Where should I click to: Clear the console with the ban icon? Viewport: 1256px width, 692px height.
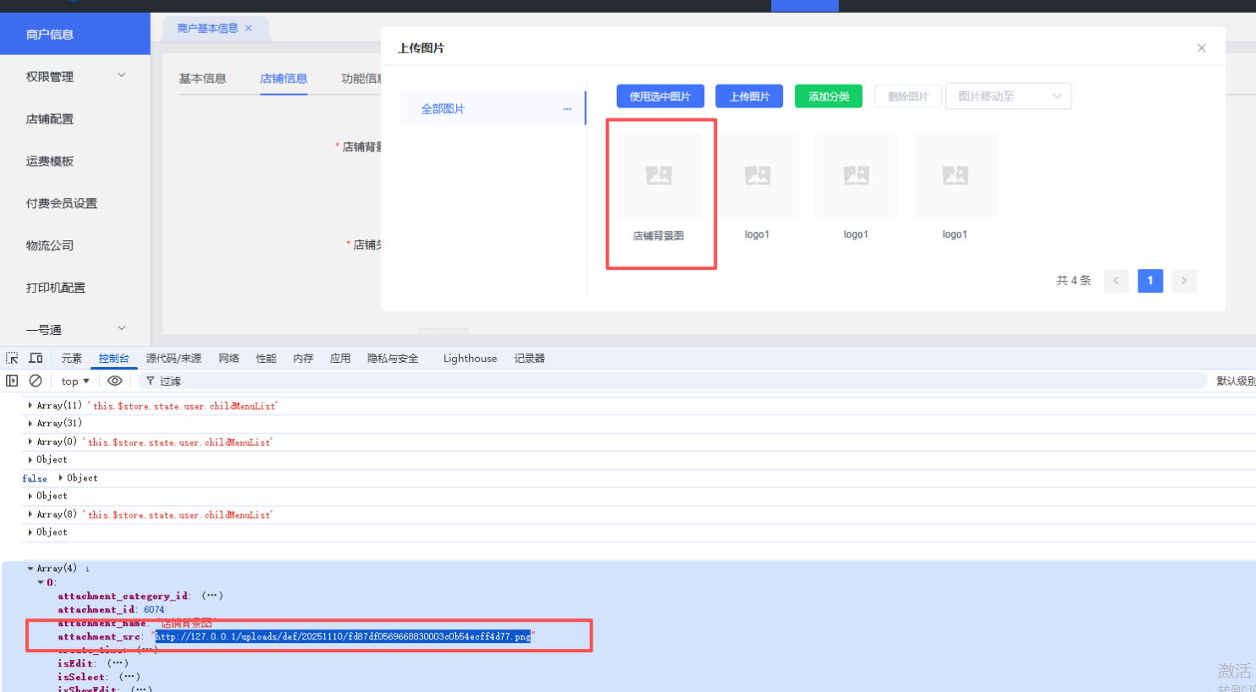coord(36,381)
